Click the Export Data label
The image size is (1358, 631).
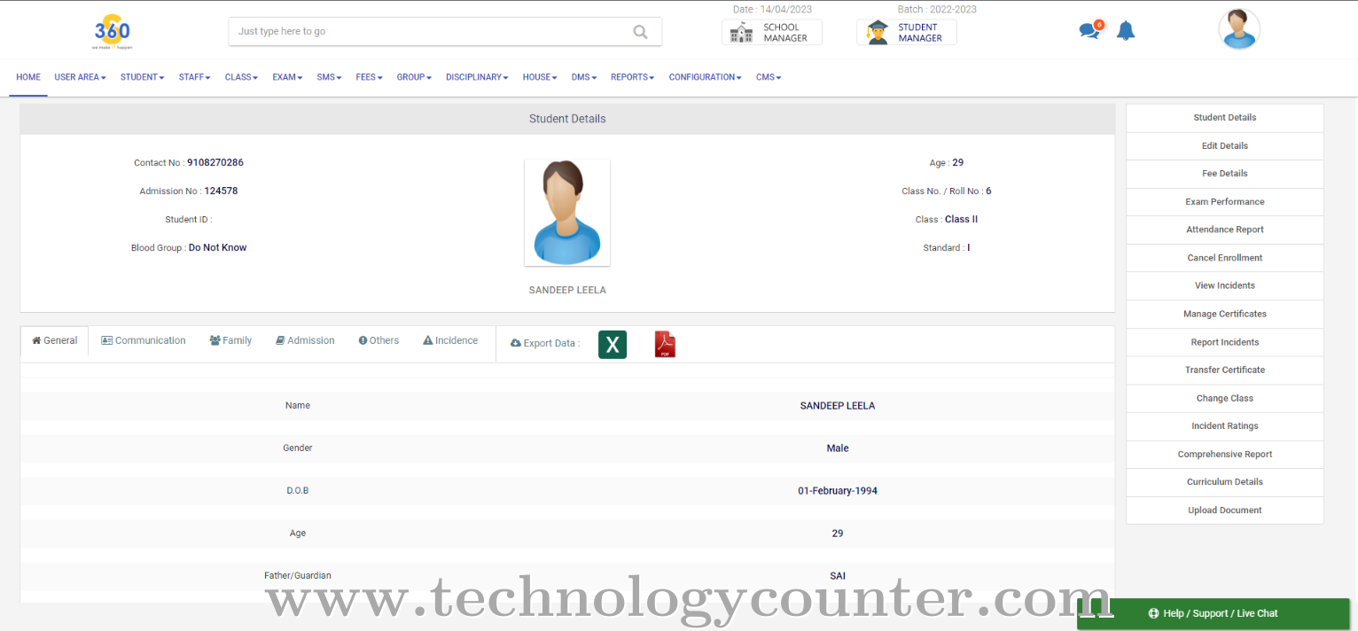[x=546, y=343]
